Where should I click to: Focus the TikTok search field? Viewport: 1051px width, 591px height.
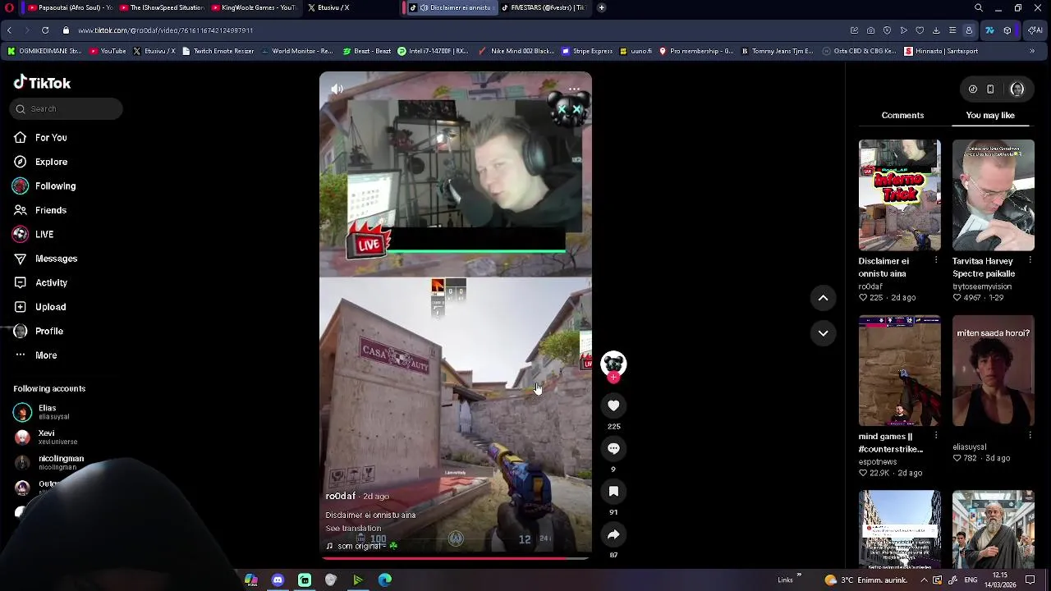(x=67, y=108)
